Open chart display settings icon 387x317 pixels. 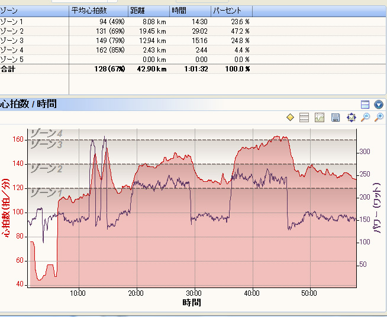click(x=320, y=117)
